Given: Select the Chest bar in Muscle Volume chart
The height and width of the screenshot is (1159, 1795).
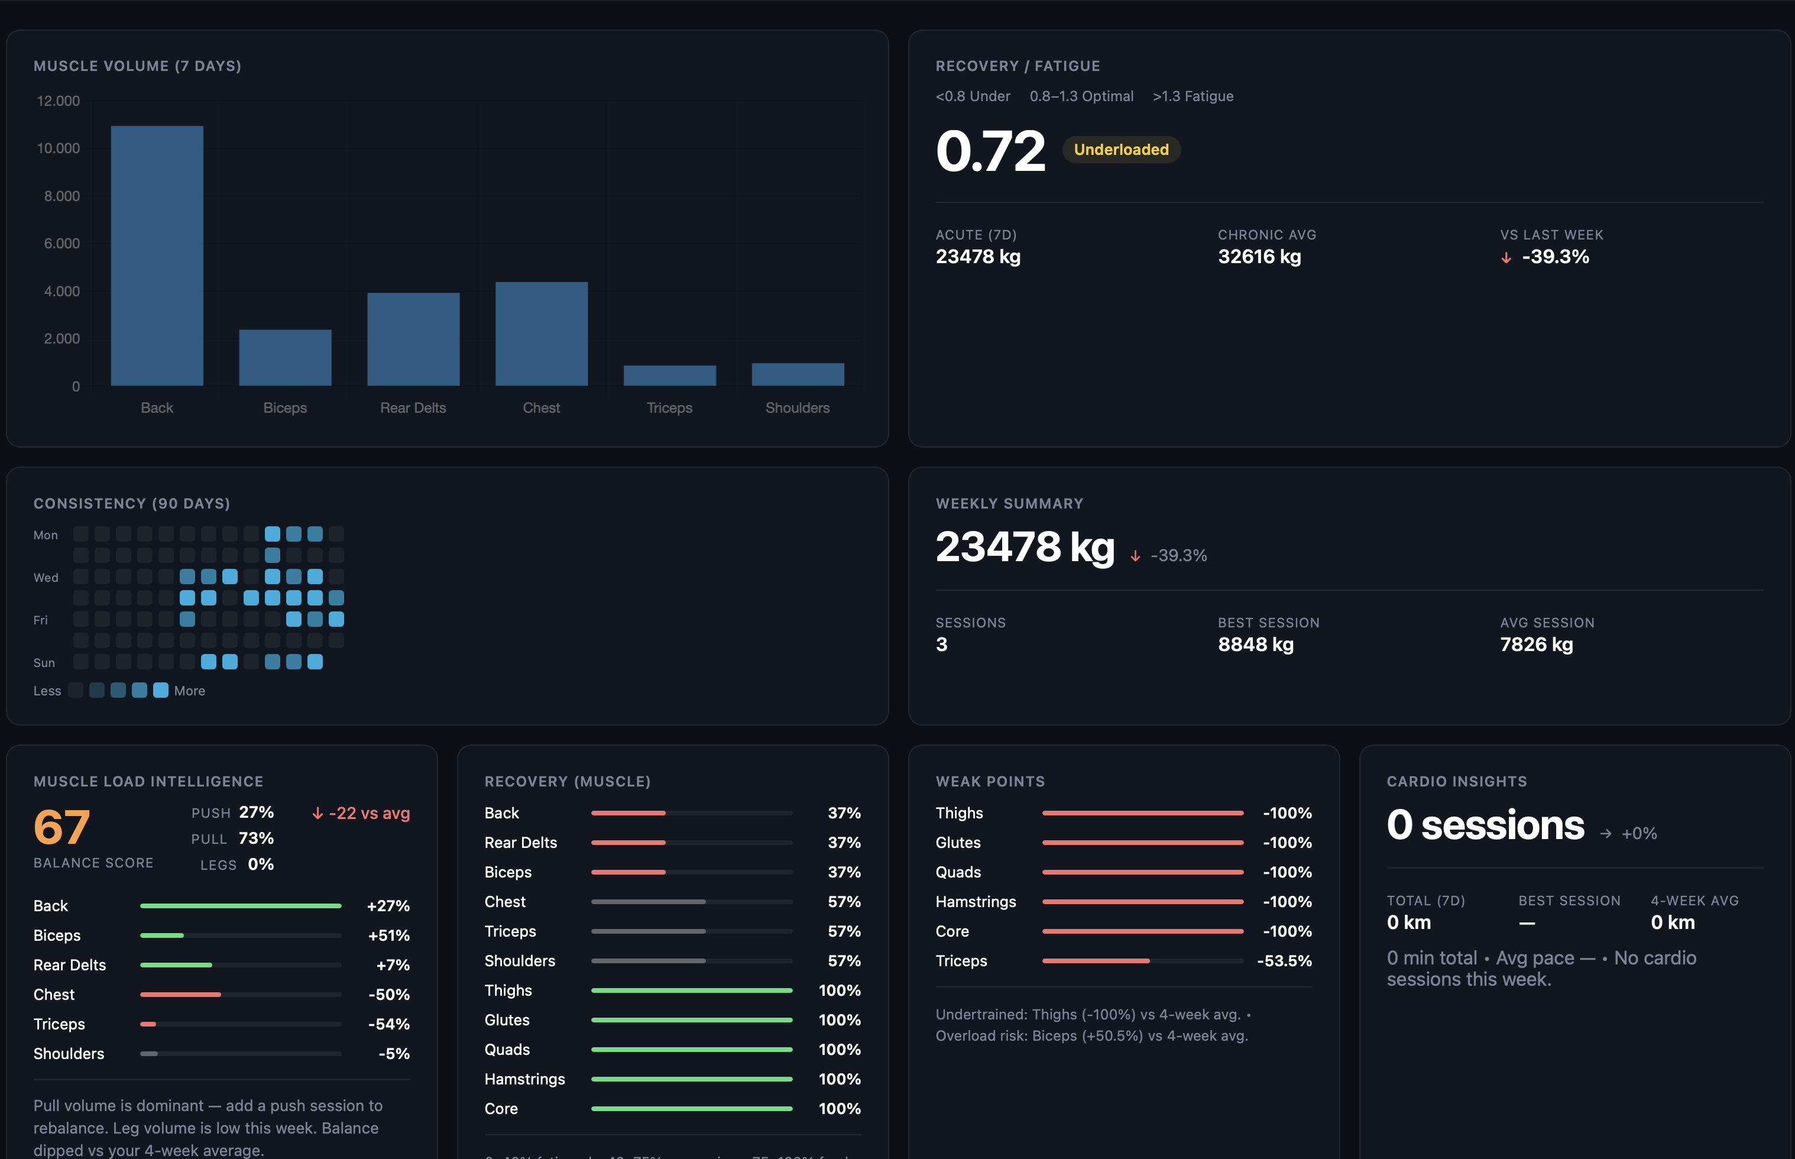Looking at the screenshot, I should click(542, 334).
